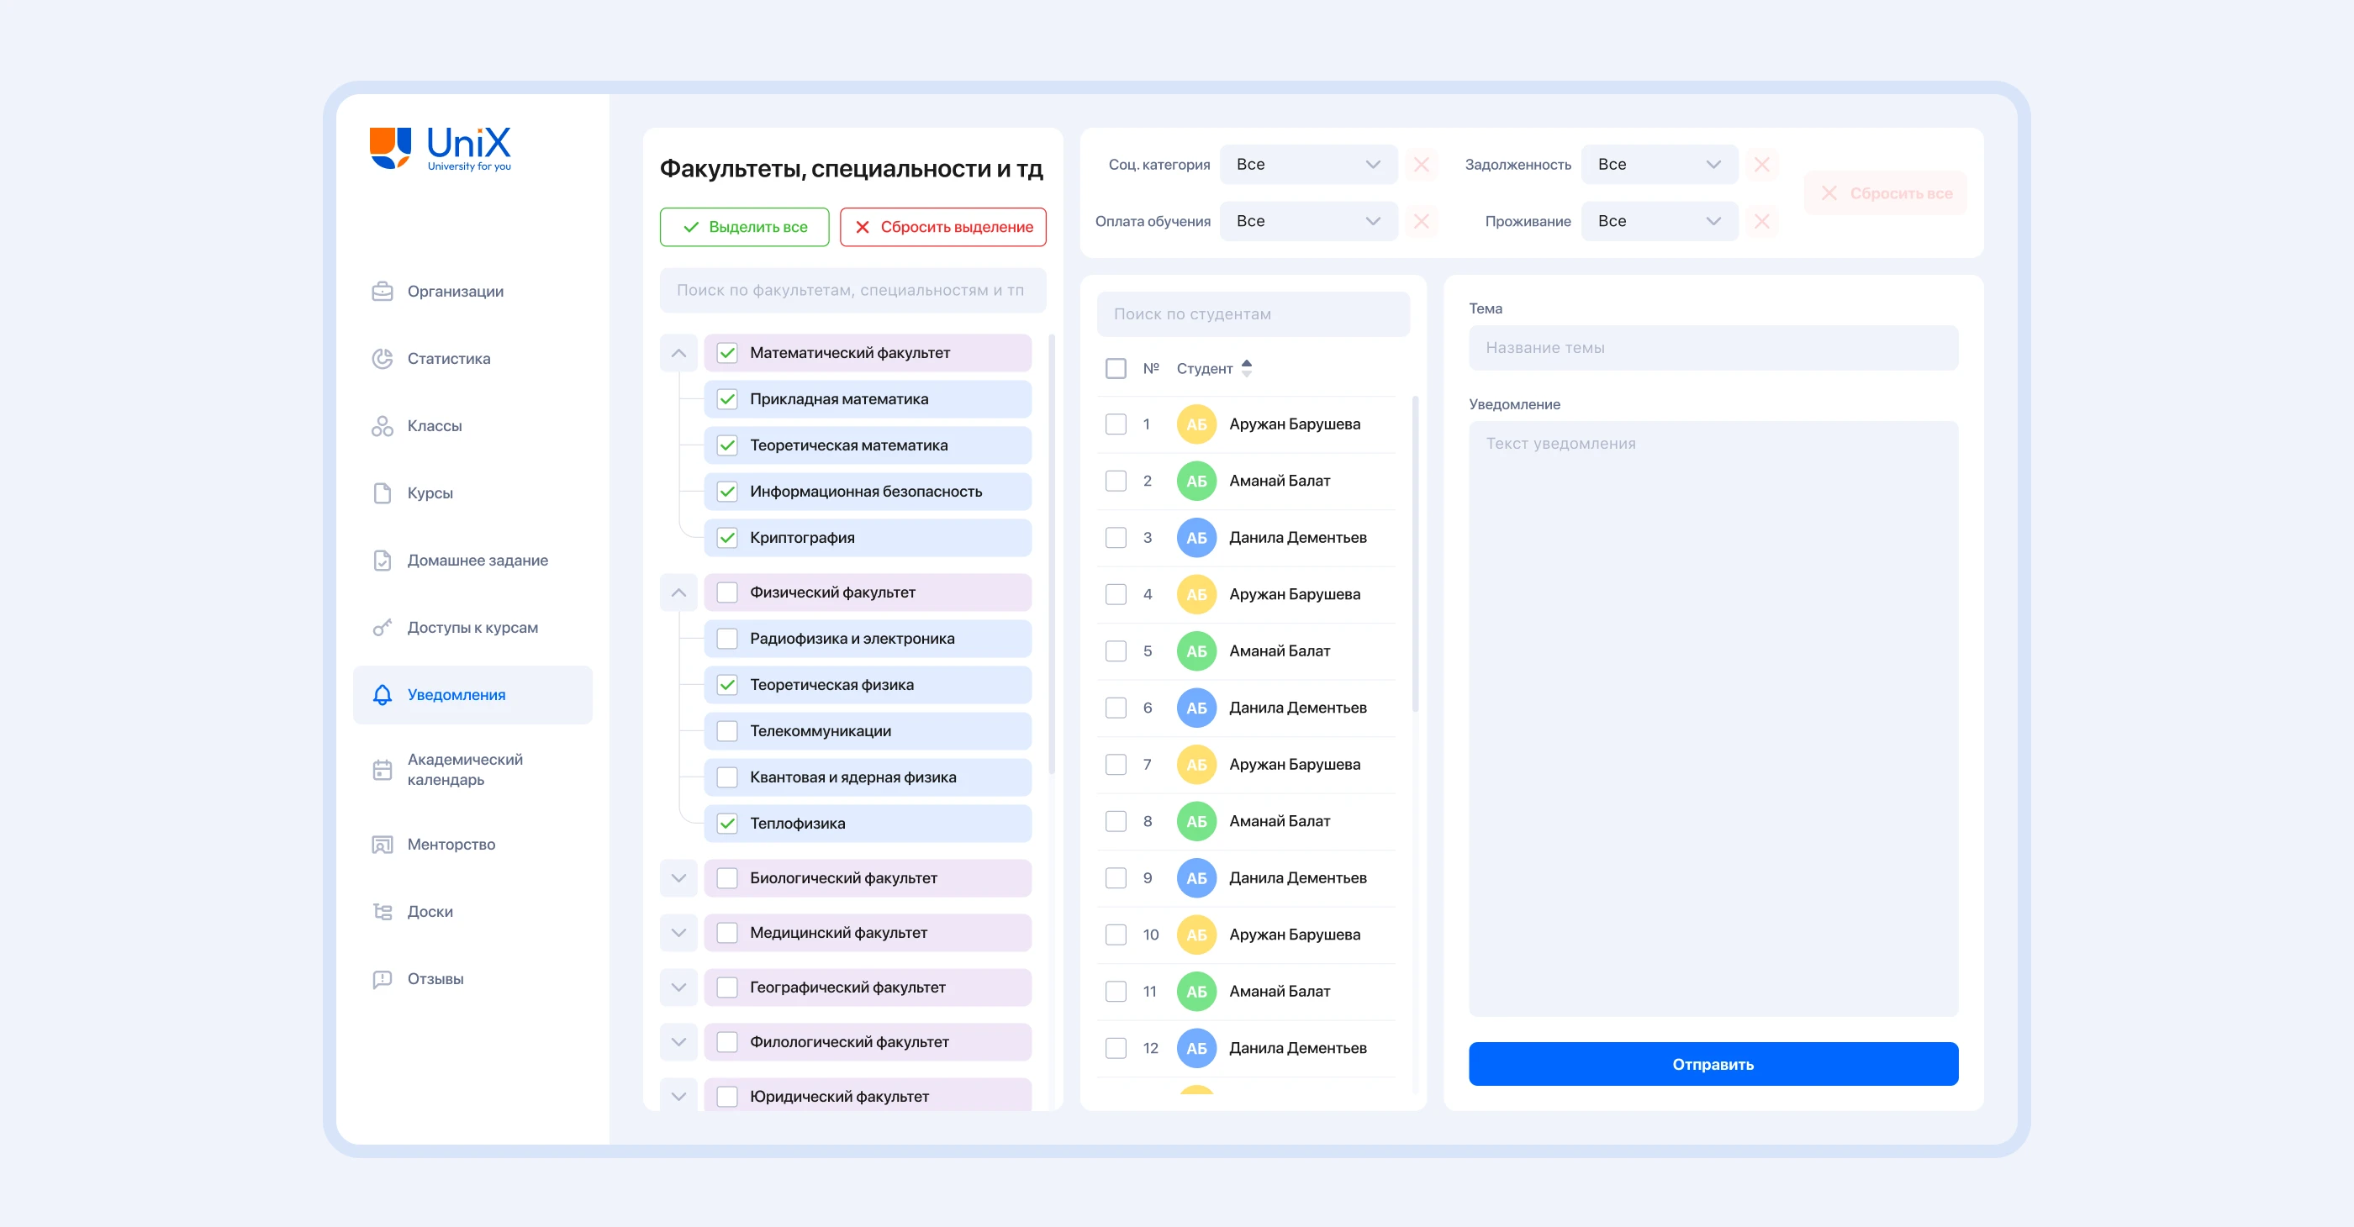The width and height of the screenshot is (2354, 1227).
Task: Open the Задолженность dropdown
Action: (x=1659, y=165)
